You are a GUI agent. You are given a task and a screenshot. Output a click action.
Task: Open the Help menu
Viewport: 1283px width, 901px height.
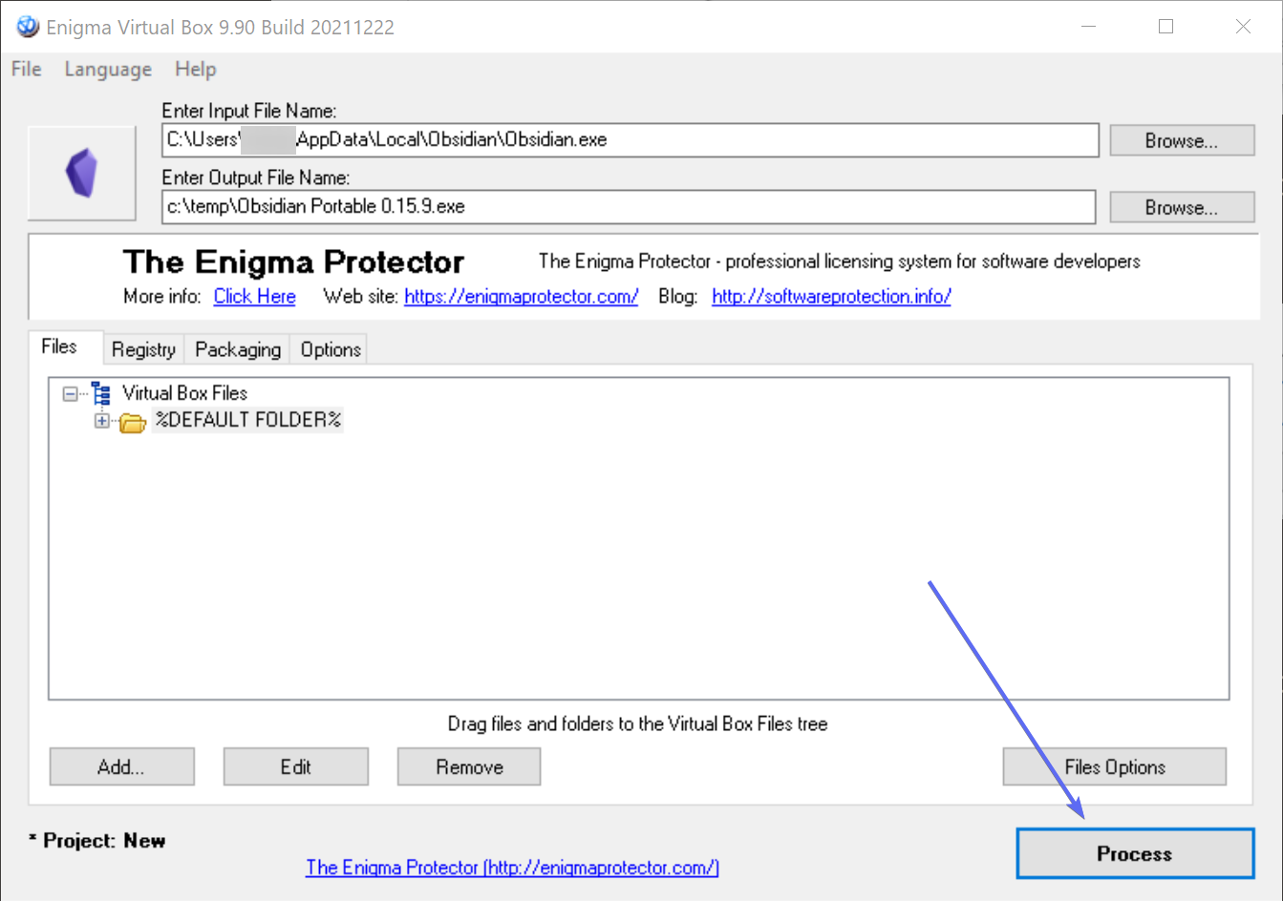(x=196, y=69)
